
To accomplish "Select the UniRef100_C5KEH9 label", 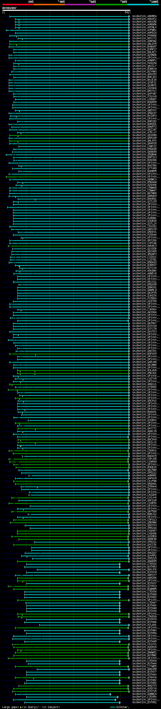I will 144,616.
